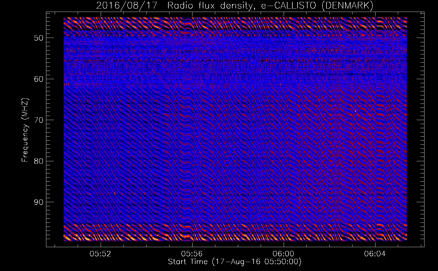The height and width of the screenshot is (271, 438).
Task: Click the 90 frequency tick label
Action: coord(39,202)
